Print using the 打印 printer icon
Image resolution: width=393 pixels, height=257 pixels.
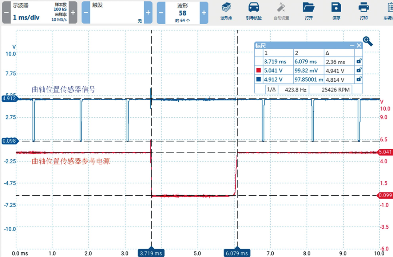point(363,11)
